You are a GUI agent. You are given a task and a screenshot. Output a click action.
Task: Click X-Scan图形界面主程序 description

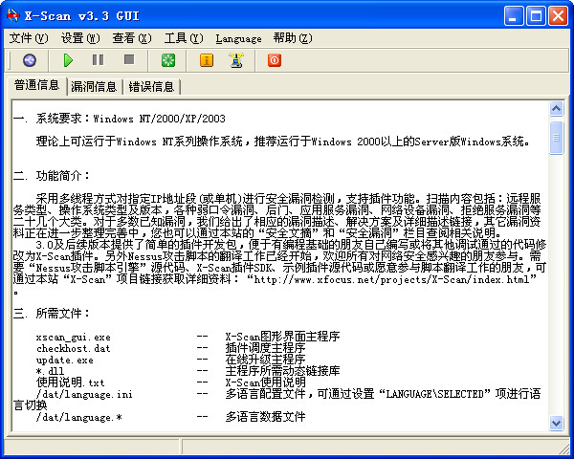[x=282, y=337]
